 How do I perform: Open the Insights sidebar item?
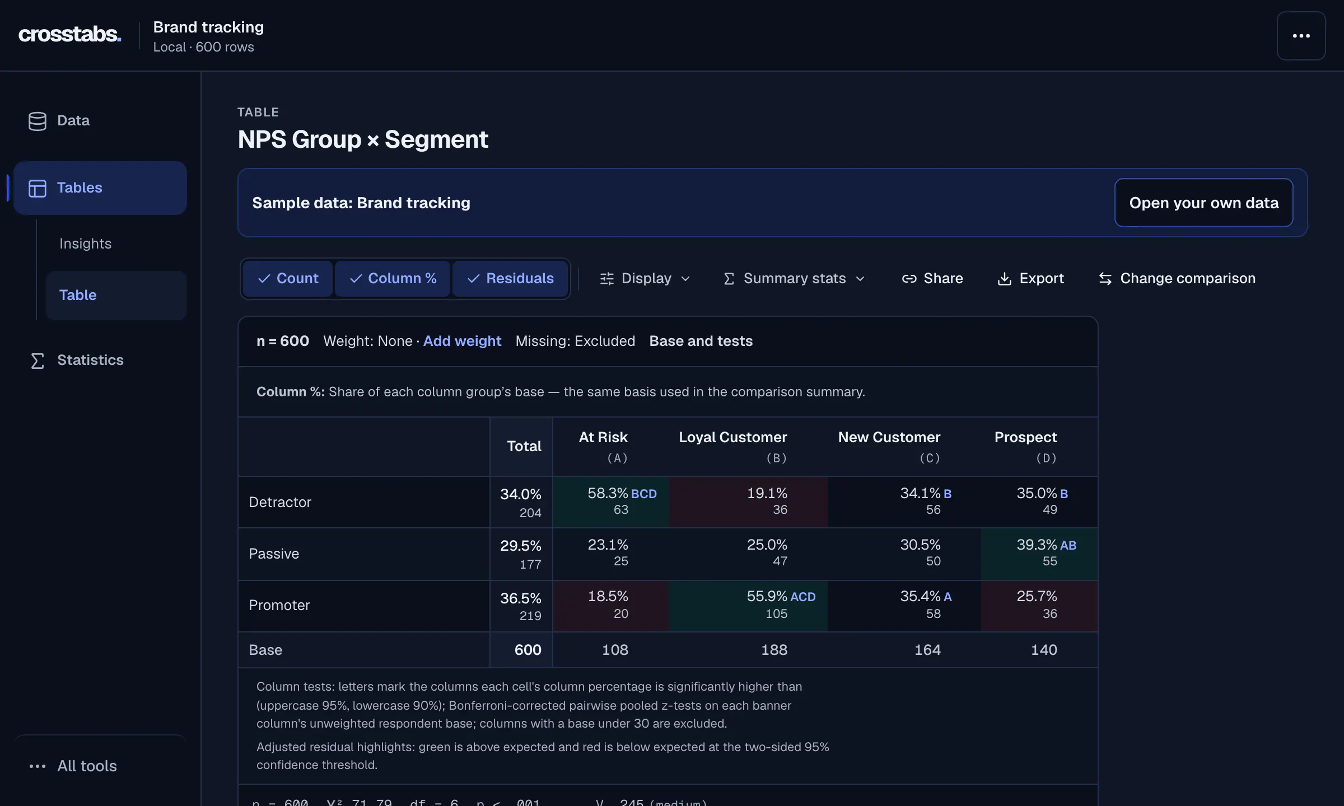click(85, 244)
